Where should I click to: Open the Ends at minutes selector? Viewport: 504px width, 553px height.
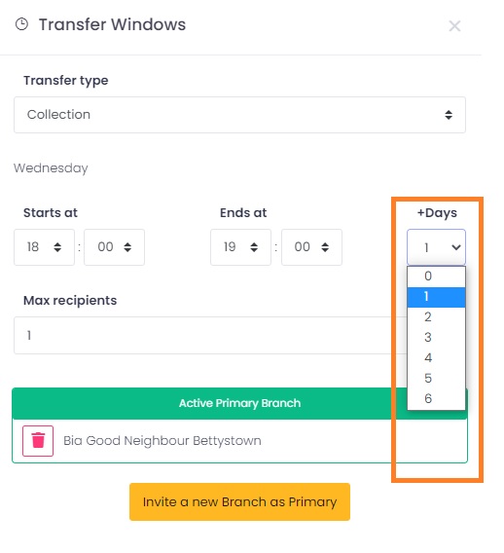(x=311, y=247)
